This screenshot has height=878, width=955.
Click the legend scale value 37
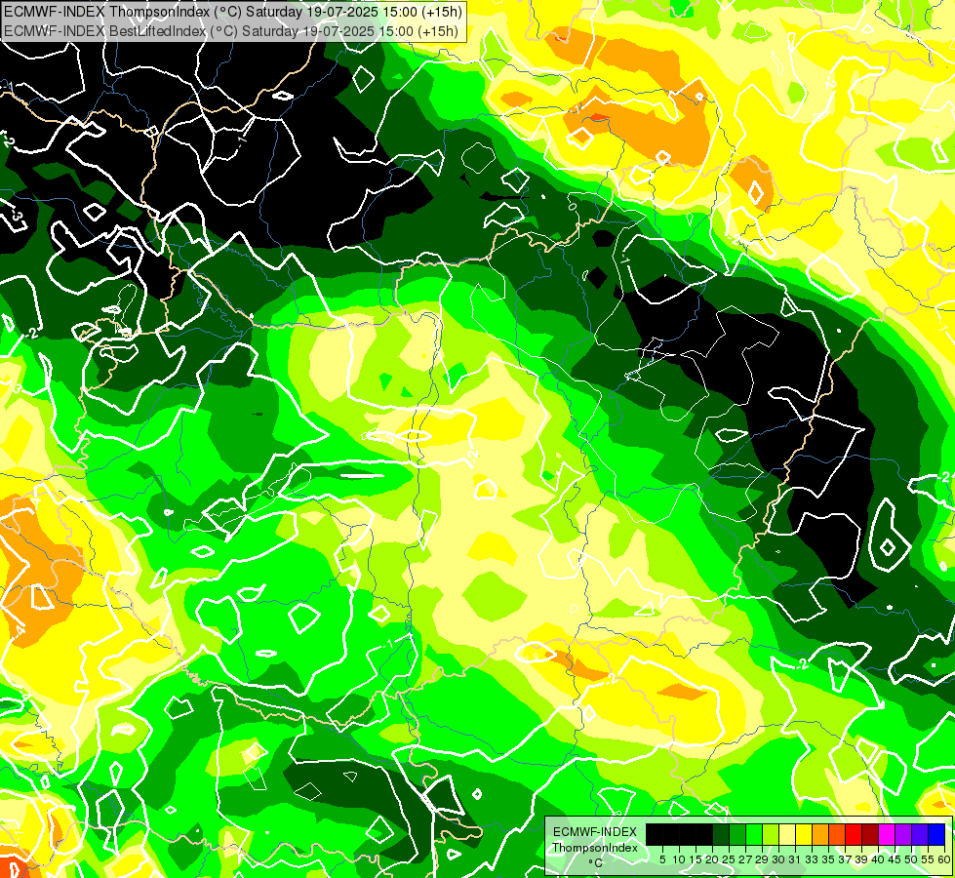coord(846,859)
